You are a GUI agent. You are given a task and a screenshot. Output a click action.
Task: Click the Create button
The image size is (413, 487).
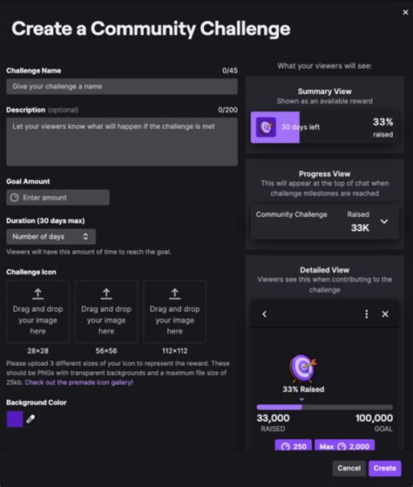coord(385,468)
